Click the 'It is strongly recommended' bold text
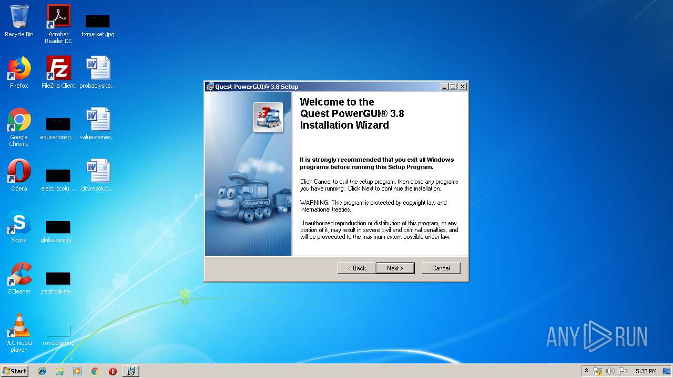The height and width of the screenshot is (378, 673). (x=376, y=163)
